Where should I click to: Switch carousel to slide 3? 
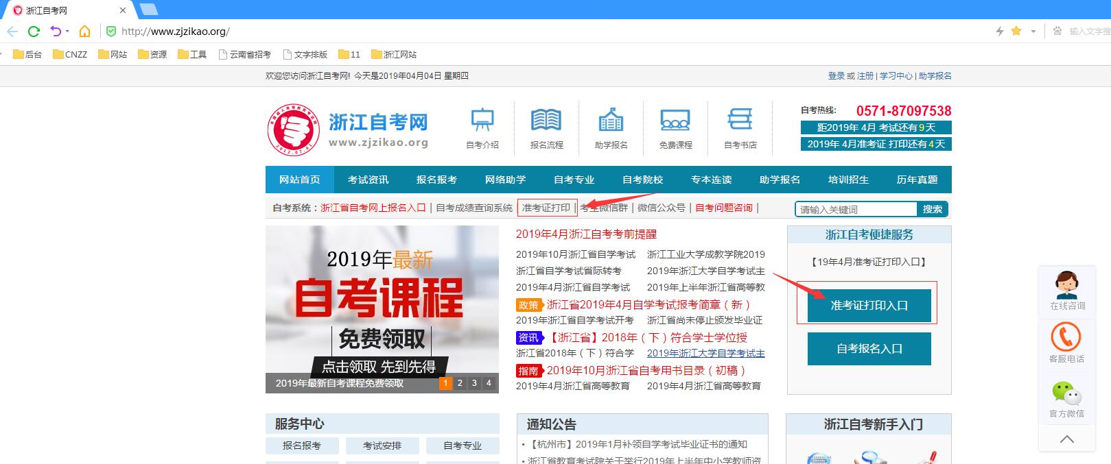tap(474, 383)
